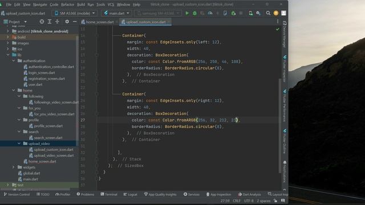Open the Dart Analysis tool window
Viewport: 365px width, 205px height.
(249, 194)
